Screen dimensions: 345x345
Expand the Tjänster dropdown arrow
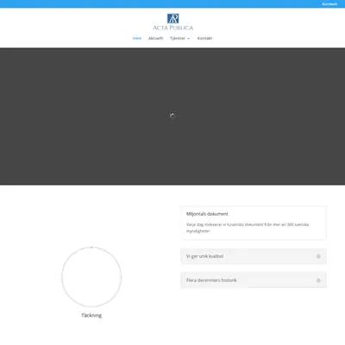coord(189,39)
